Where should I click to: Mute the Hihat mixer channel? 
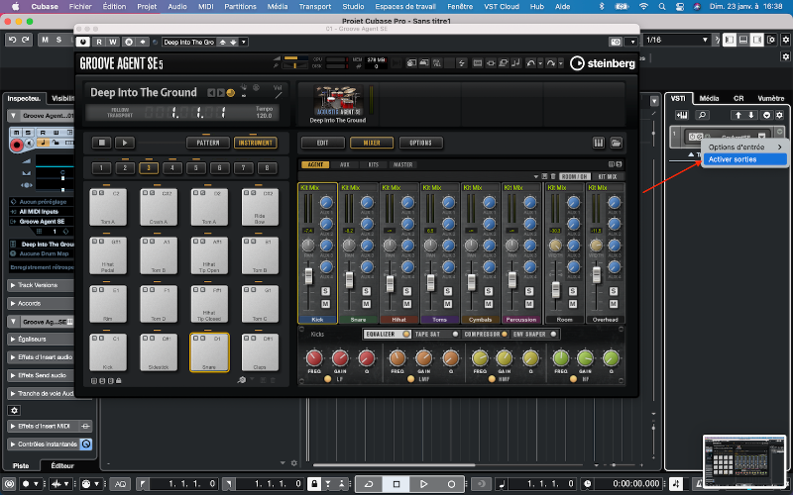point(406,304)
